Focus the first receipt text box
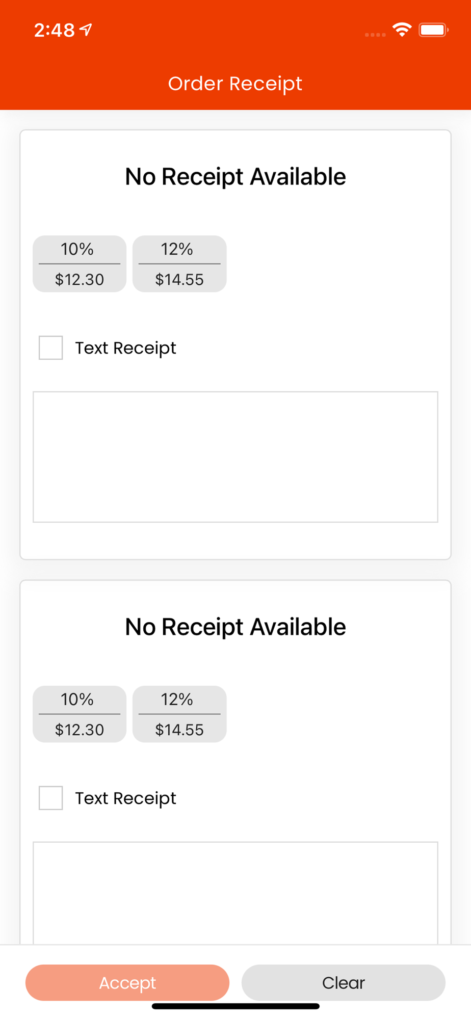Viewport: 471px width, 1019px height. pos(235,457)
